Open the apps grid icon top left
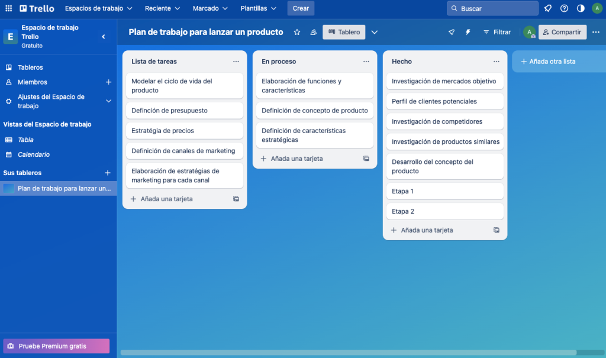This screenshot has width=606, height=358. (x=8, y=8)
